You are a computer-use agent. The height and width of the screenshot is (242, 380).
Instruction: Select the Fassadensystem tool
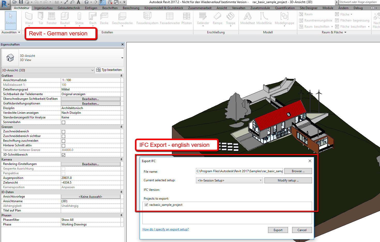coord(147,18)
